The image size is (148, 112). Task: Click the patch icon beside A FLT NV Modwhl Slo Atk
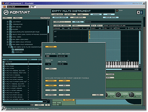pos(4,71)
